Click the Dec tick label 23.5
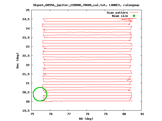 tap(26, 38)
